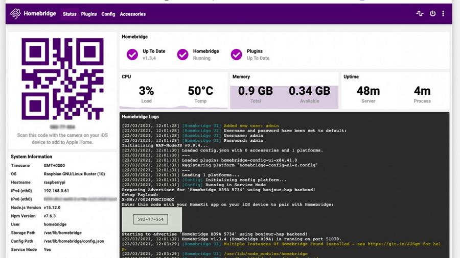Select the CPU temperature 50°C reading
The image size is (460, 258).
pyautogui.click(x=200, y=92)
